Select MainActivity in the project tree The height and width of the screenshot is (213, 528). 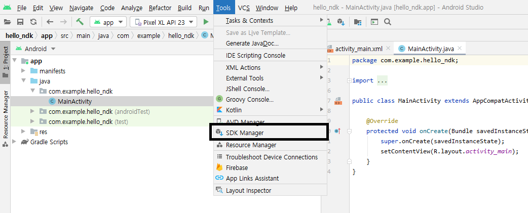point(74,101)
